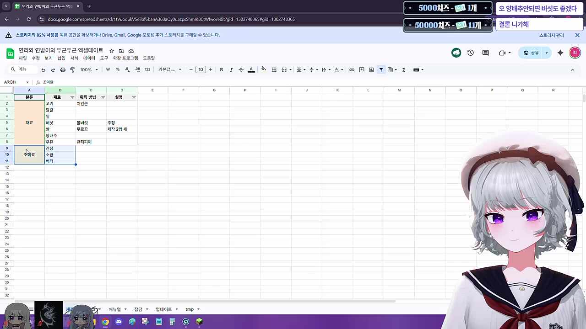Open the 스토리지 관리 link

tap(551, 35)
